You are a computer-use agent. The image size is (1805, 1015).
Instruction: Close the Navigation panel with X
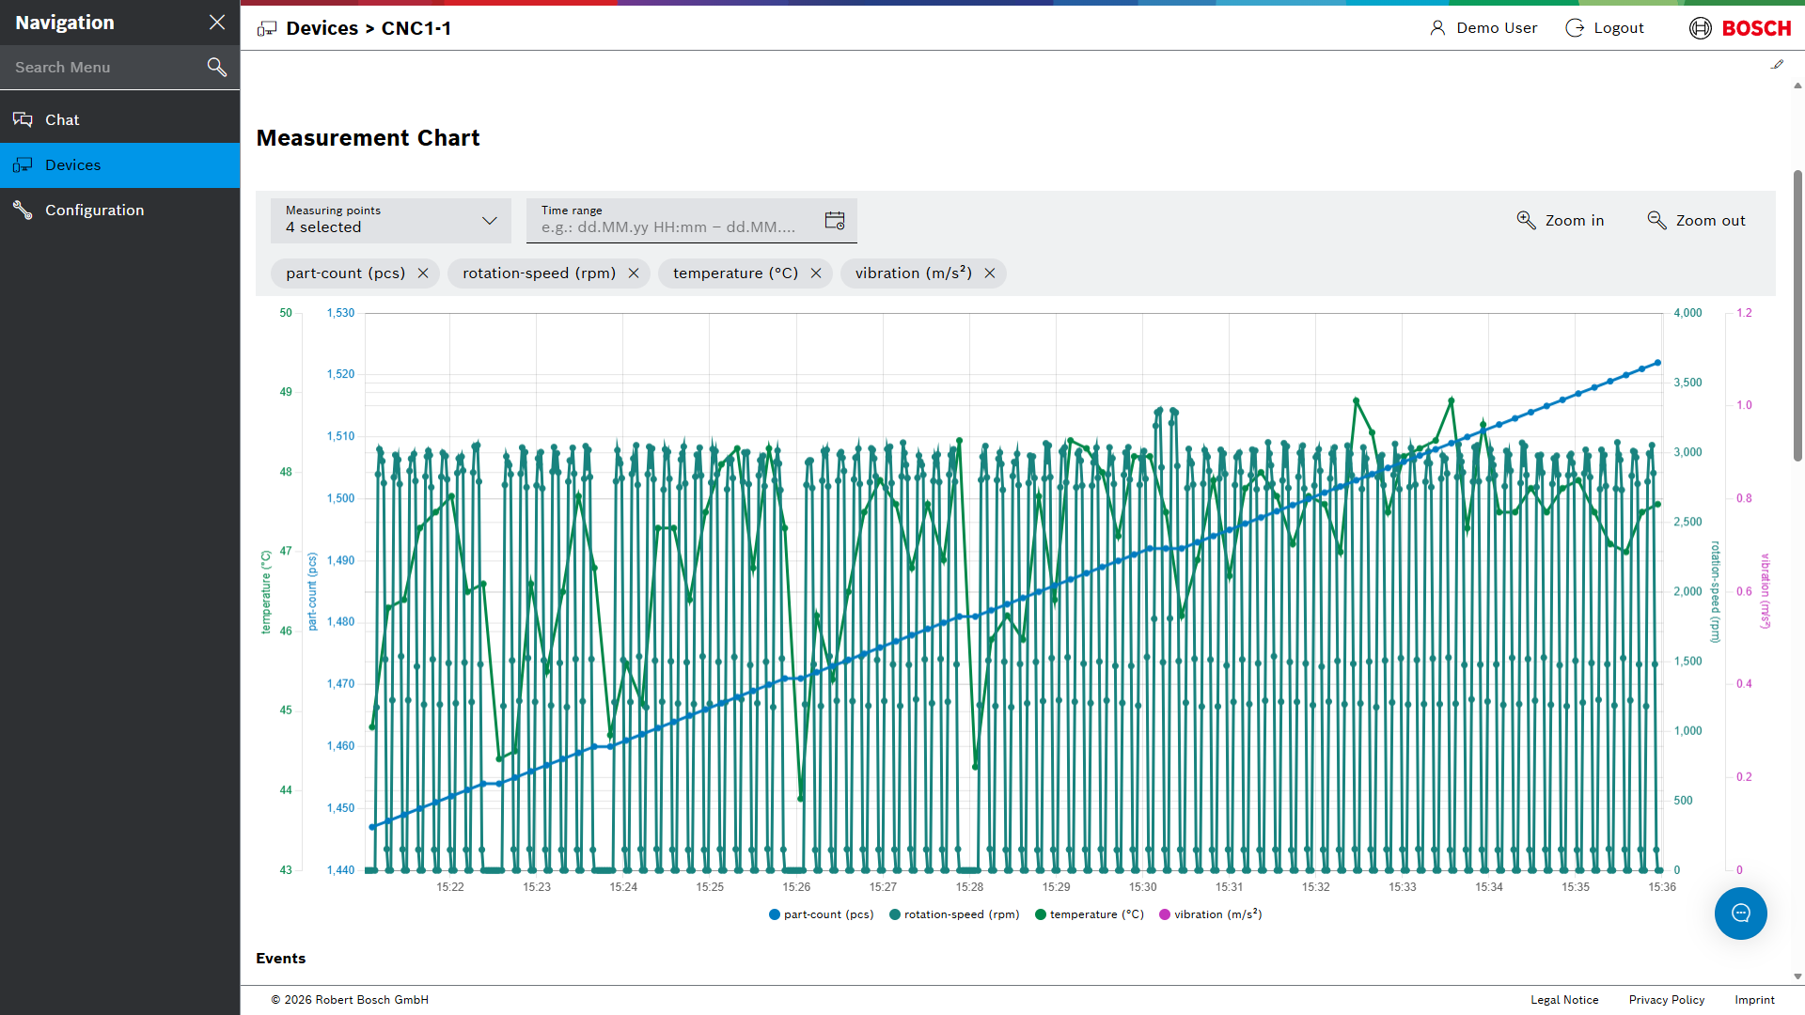point(217,23)
